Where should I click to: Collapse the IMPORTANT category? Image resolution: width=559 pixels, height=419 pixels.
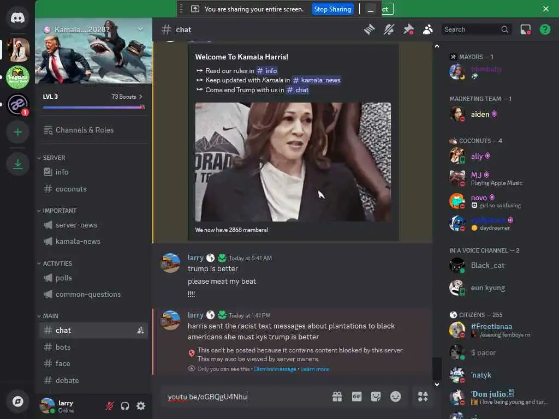57,211
